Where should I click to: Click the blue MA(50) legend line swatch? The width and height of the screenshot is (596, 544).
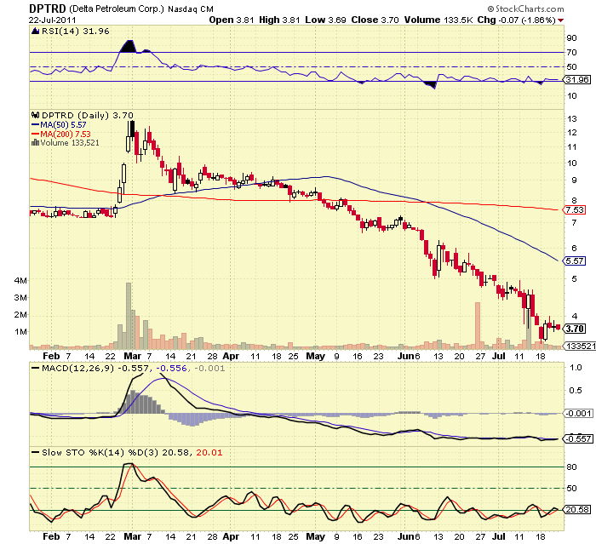(36, 124)
